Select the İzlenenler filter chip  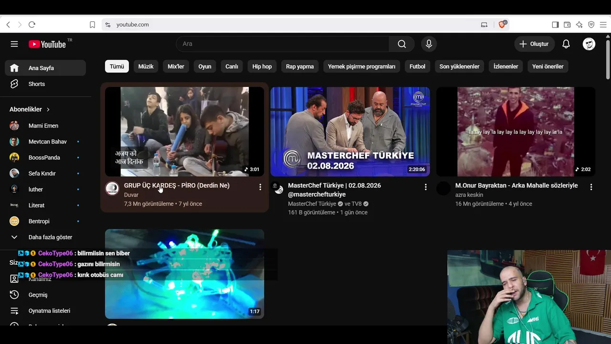coord(506,66)
